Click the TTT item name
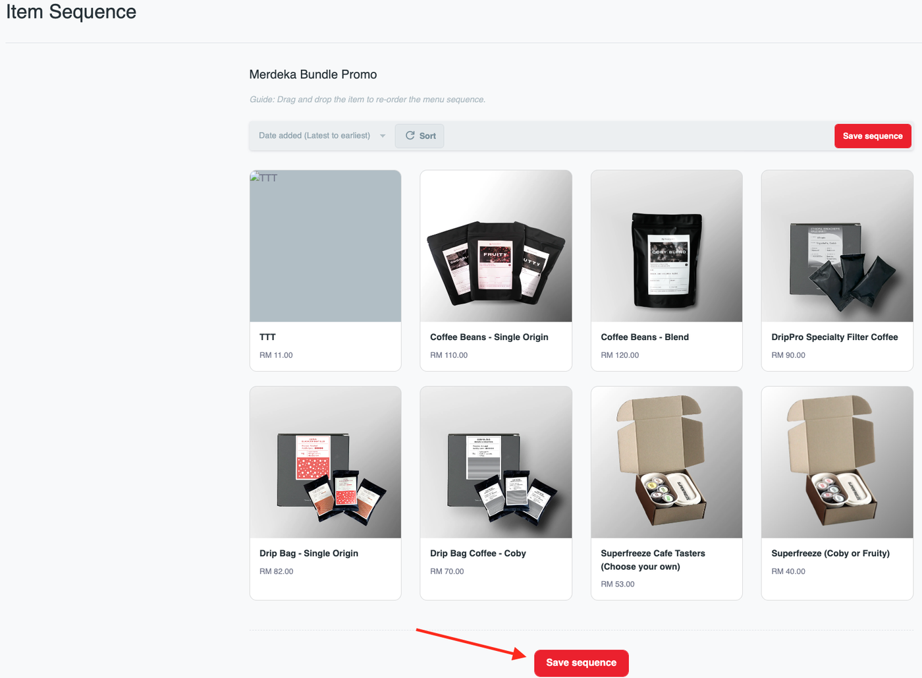 (267, 337)
